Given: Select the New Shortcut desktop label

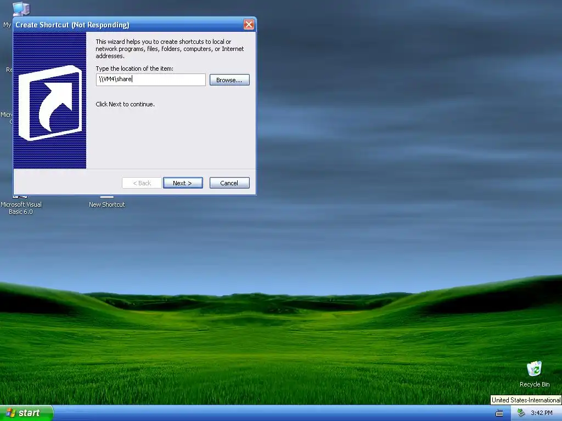Looking at the screenshot, I should pos(107,204).
